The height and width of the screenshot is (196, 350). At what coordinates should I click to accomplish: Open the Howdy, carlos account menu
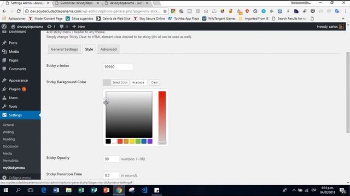point(330,27)
